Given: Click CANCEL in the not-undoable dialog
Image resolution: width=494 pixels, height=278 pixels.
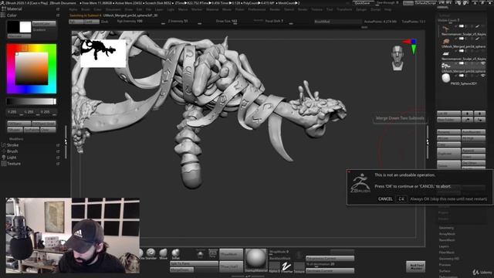Looking at the screenshot, I should point(385,199).
